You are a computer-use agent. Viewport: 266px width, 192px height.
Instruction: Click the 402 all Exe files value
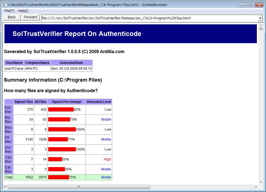click(x=44, y=109)
